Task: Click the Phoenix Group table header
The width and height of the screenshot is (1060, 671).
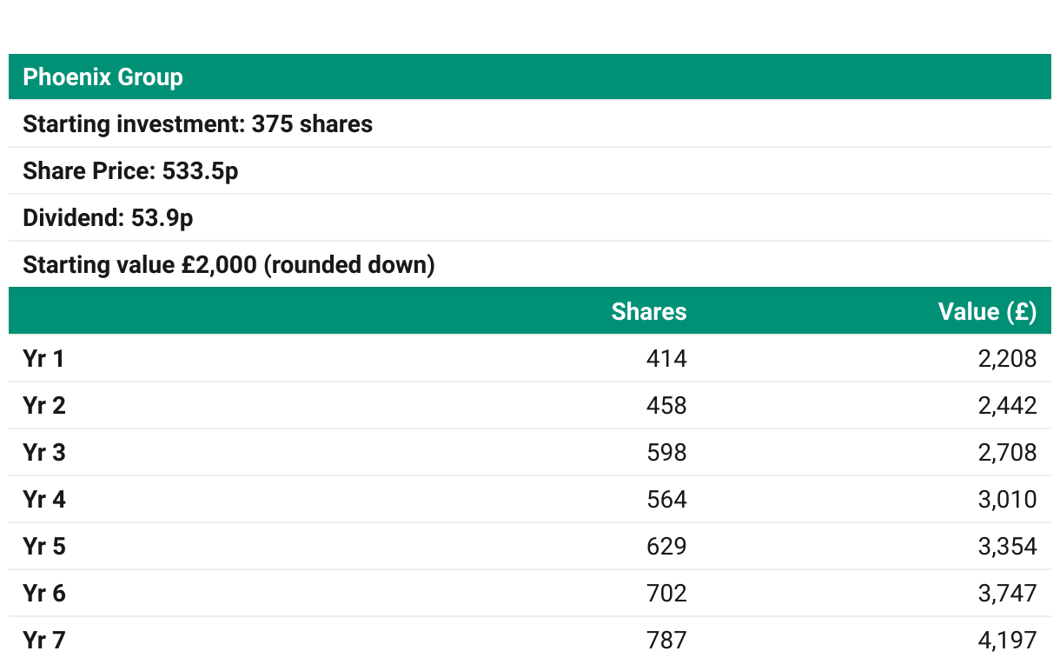Action: pos(530,76)
